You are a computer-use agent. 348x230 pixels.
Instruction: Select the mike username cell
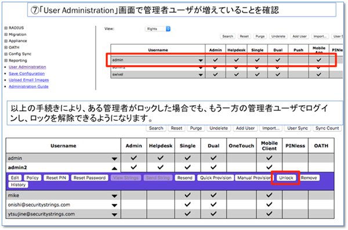63,196
